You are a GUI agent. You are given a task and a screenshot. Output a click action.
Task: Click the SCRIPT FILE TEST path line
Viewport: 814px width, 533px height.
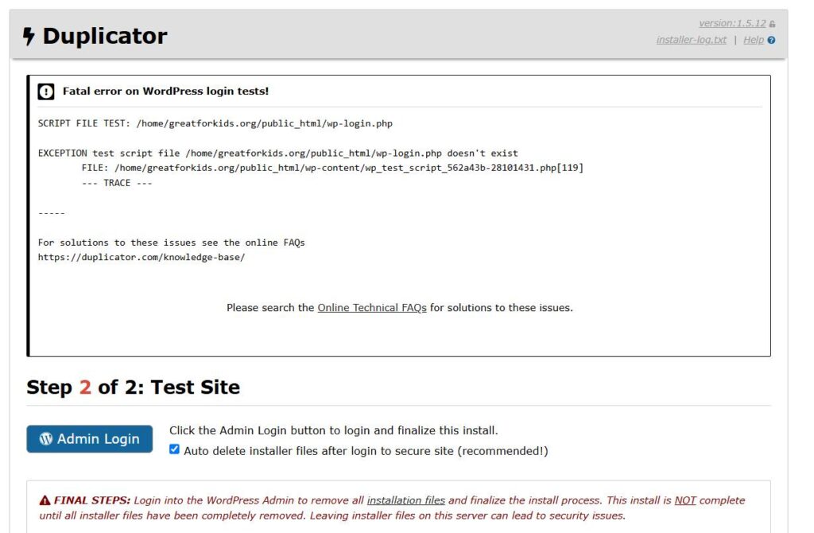pyautogui.click(x=215, y=123)
